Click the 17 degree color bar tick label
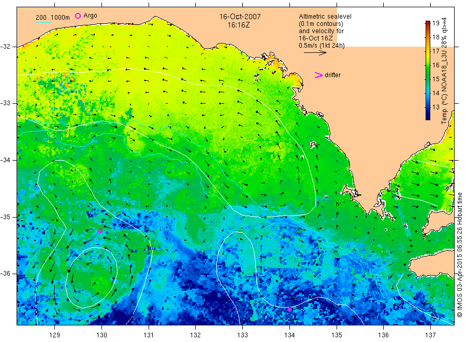Screen dimensions: 466x342 (x=435, y=51)
